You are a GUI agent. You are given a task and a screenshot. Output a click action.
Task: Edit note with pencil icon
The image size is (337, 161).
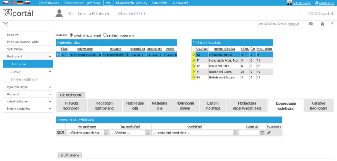pyautogui.click(x=269, y=133)
